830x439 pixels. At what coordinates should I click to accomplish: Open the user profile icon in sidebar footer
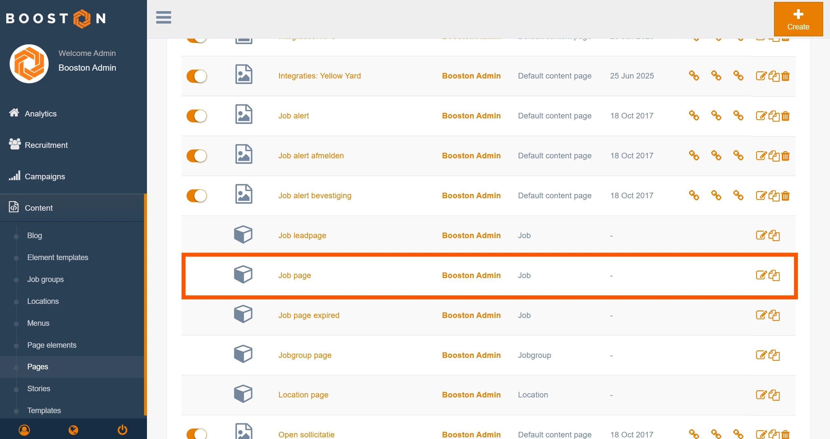click(x=24, y=430)
